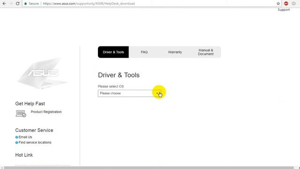Click the grey extension icon beside adblock
Viewport: 300px width, 169px height.
(x=294, y=3)
